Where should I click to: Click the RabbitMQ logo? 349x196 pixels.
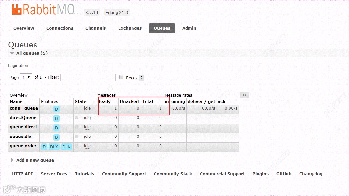[x=45, y=10]
